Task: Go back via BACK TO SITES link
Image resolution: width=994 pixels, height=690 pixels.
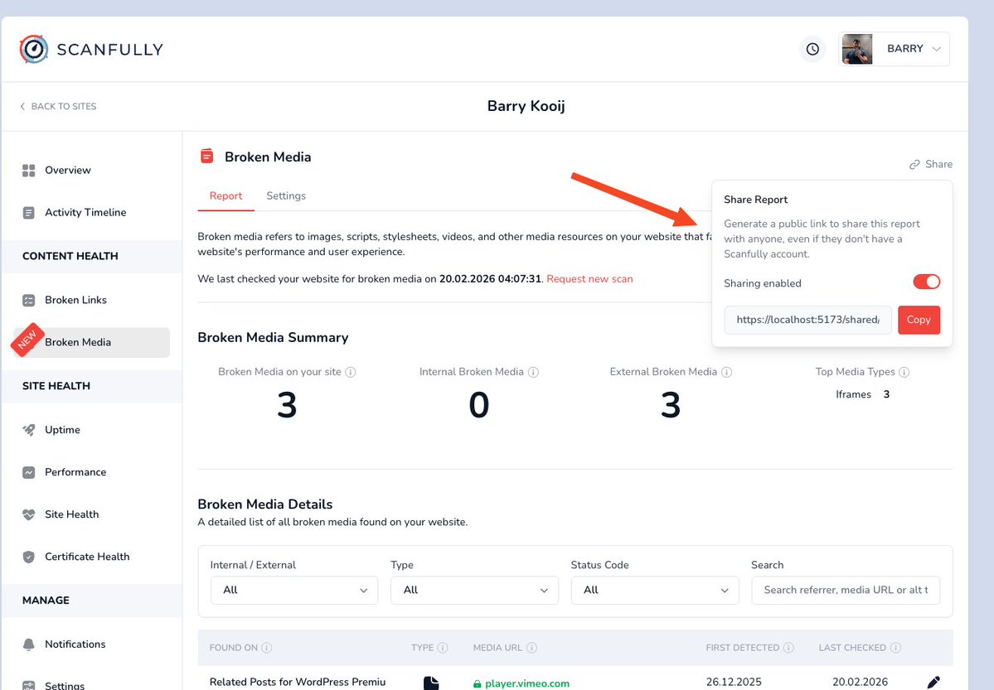Action: (58, 107)
